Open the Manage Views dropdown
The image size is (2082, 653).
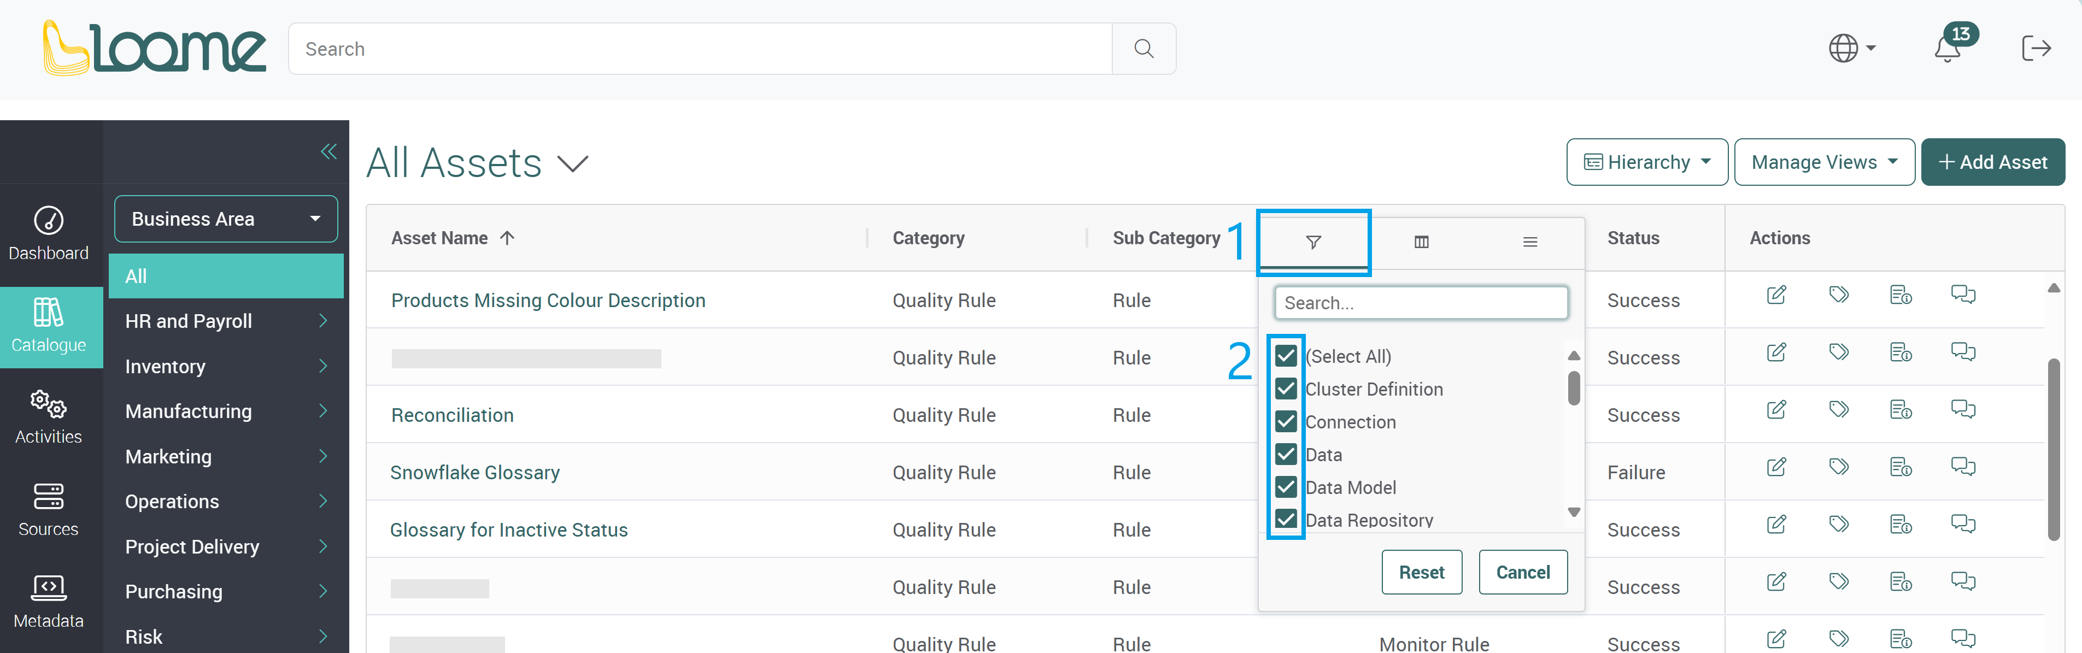coord(1824,162)
